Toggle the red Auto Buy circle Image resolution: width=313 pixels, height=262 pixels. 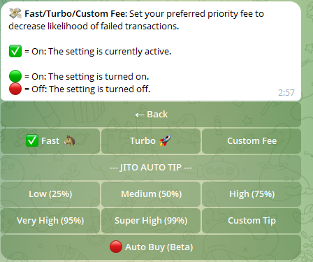[x=116, y=247]
